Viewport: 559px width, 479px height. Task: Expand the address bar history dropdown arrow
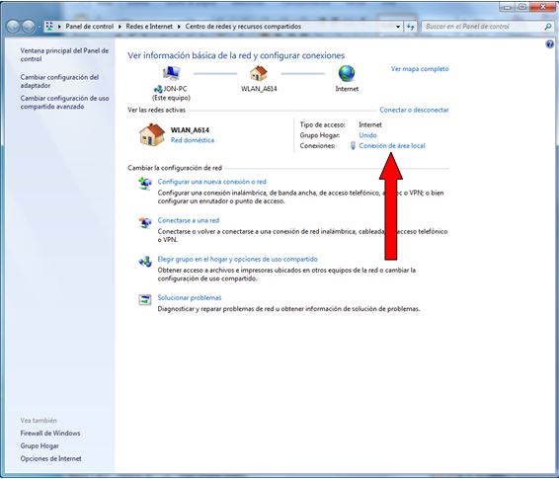pyautogui.click(x=398, y=27)
